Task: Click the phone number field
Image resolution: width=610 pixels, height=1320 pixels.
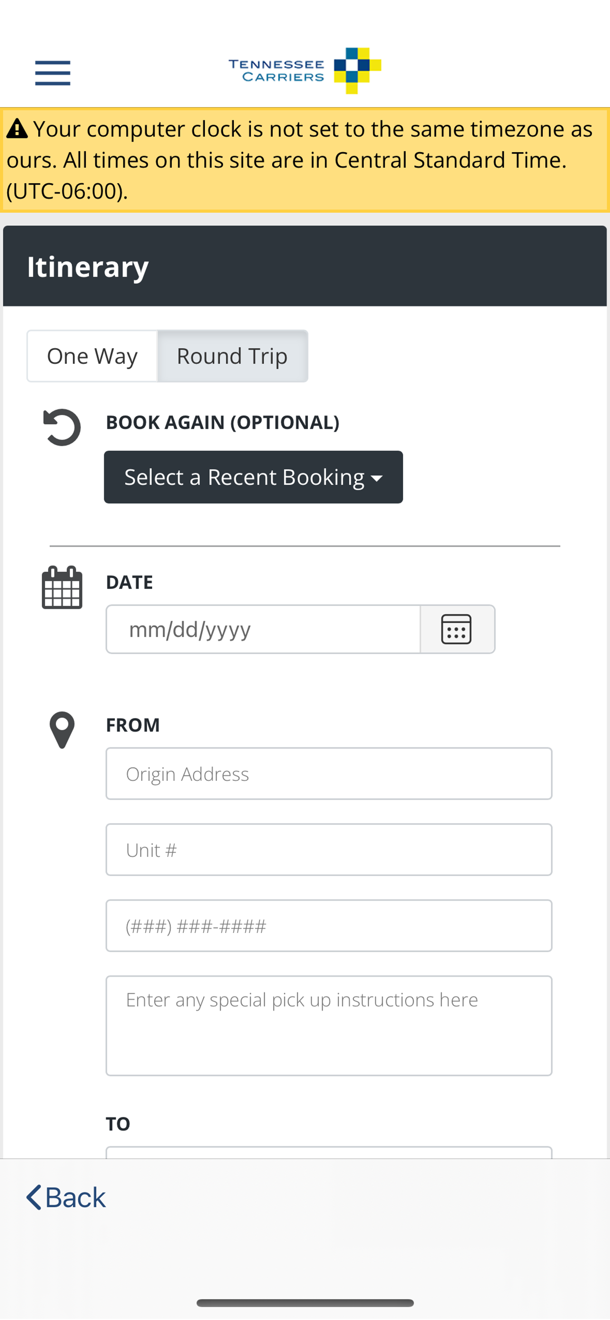Action: [329, 926]
